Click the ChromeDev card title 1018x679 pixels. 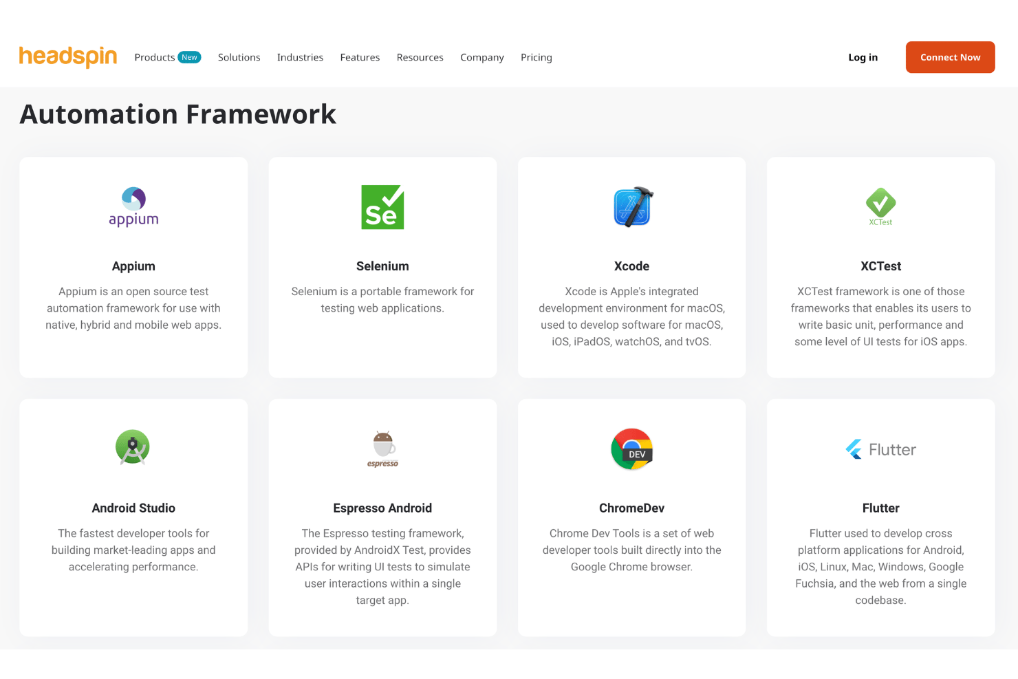632,508
